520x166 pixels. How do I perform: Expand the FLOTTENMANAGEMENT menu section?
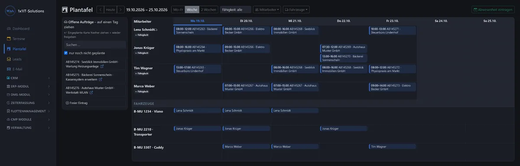[28, 111]
